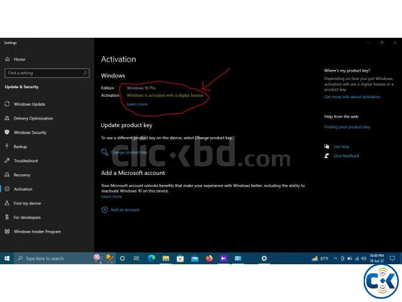Open the Windows Start menu
The width and height of the screenshot is (402, 302).
[7, 259]
